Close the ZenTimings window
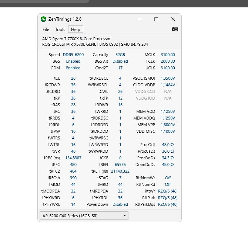 point(173,19)
